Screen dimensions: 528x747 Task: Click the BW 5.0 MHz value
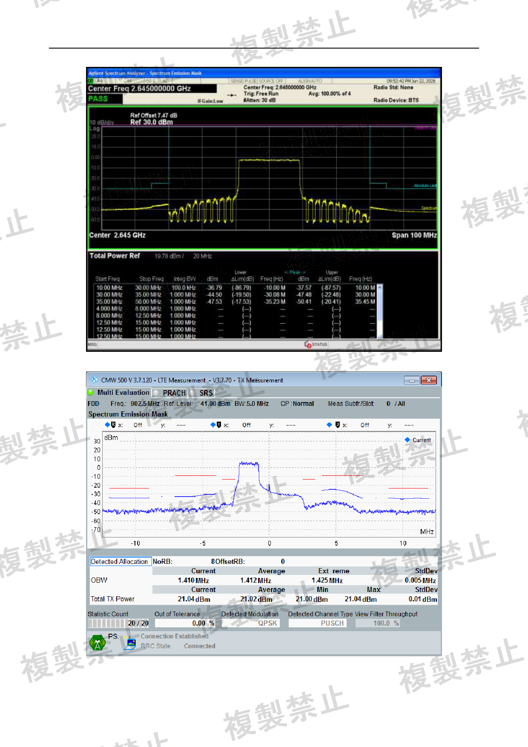(x=258, y=404)
